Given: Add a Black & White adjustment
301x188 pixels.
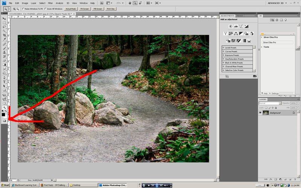Looking at the screenshot, I should pyautogui.click(x=241, y=33).
